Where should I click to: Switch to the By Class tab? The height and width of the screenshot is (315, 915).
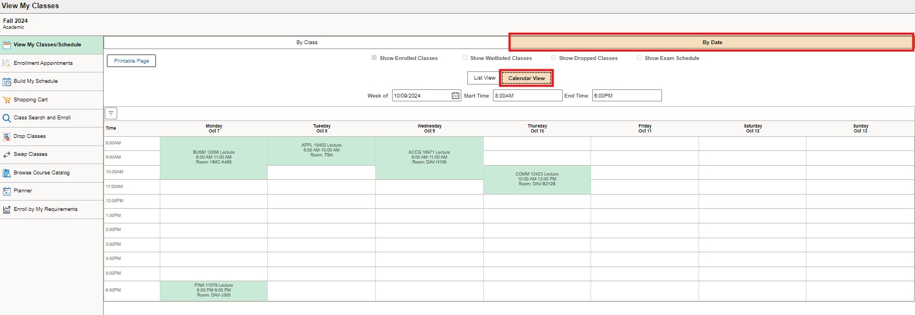tap(306, 43)
